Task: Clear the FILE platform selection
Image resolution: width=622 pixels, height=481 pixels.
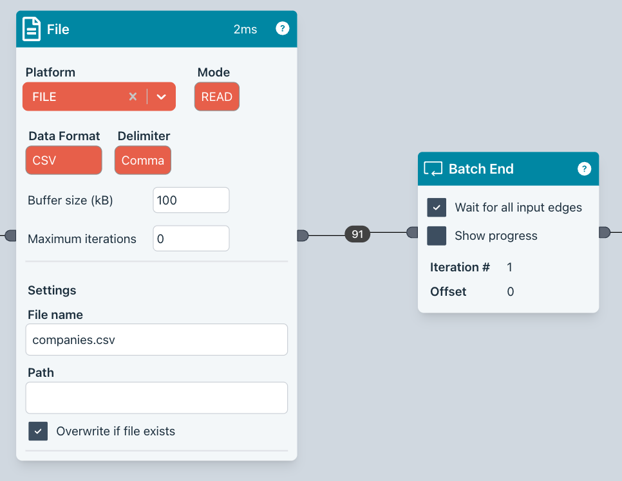Action: (133, 96)
